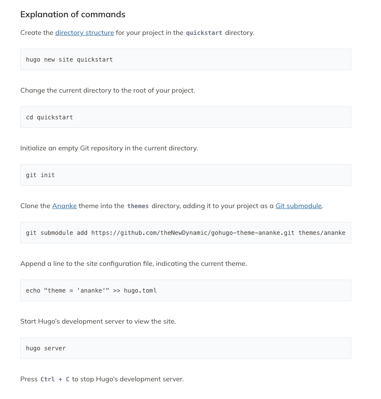Click the "Append a line" configuration sentence

tap(133, 264)
